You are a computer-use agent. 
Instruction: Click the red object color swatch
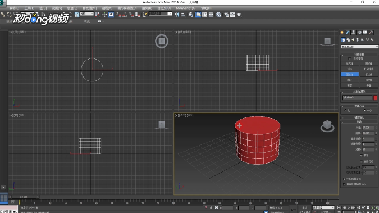pyautogui.click(x=376, y=98)
